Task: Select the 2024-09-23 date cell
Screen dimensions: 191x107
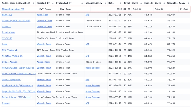Action: 115,74
